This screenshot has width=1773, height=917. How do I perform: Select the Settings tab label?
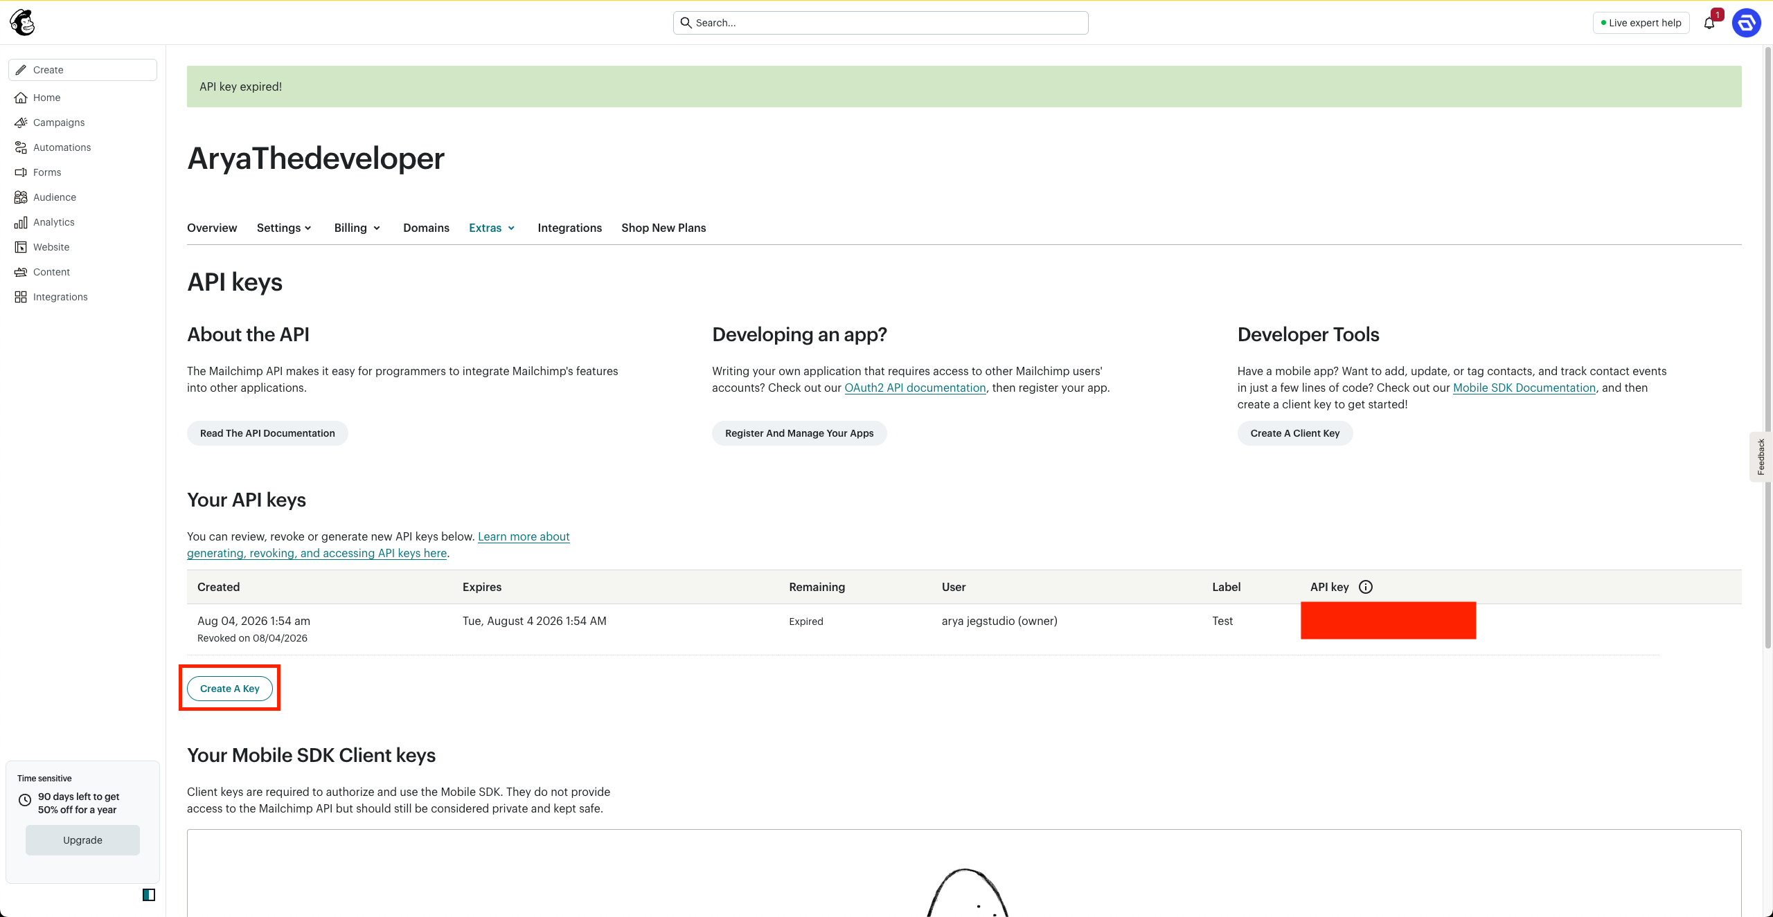pos(278,228)
